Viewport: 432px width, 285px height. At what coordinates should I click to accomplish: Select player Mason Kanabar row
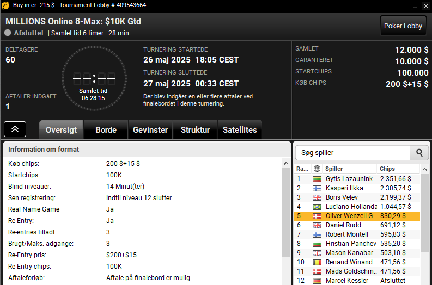click(357, 253)
